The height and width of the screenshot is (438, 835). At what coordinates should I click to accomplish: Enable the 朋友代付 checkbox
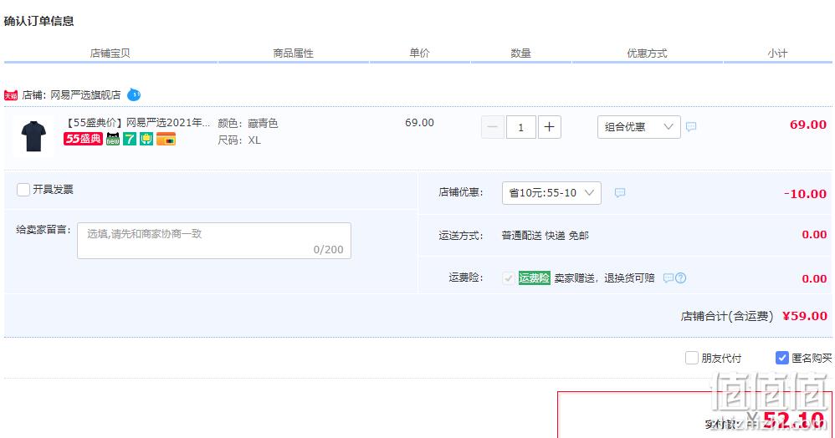tap(691, 358)
